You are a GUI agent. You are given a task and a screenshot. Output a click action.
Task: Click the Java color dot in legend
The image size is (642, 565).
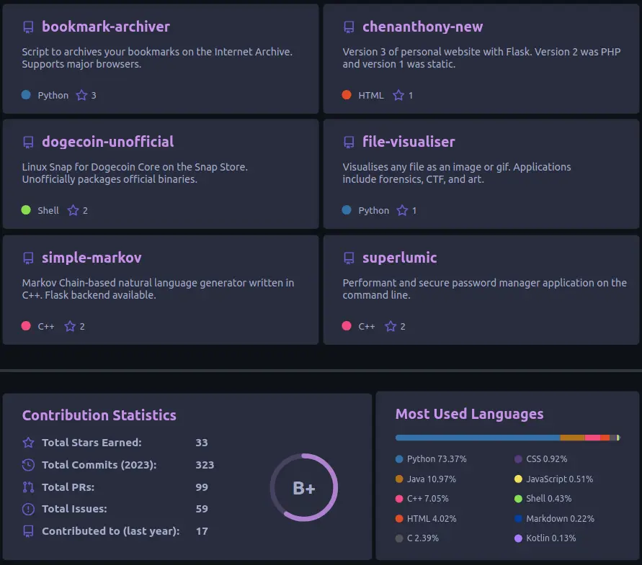coord(399,479)
